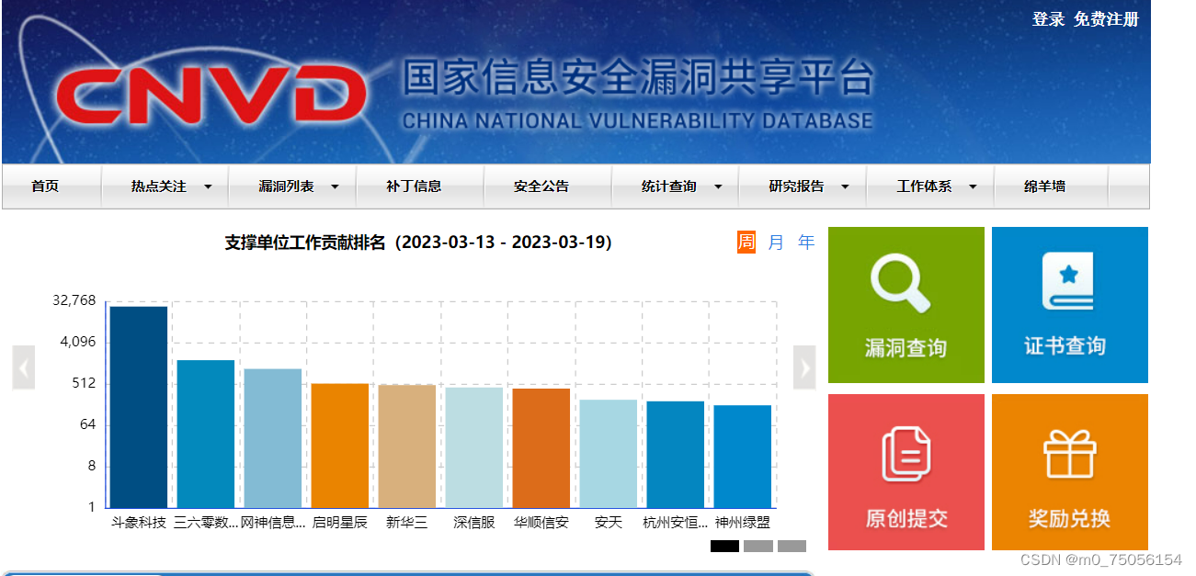Image resolution: width=1196 pixels, height=576 pixels.
Task: Open the 研究报告 menu
Action: tap(796, 186)
